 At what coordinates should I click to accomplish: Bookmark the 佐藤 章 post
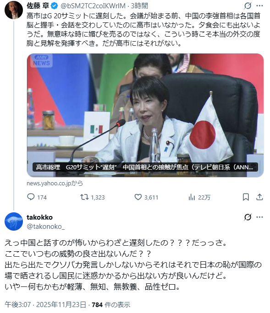246,197
